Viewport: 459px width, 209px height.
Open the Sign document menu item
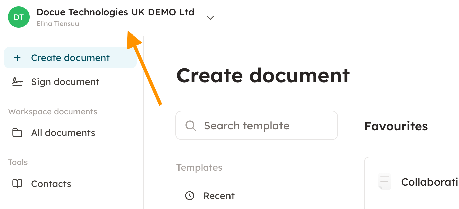65,82
